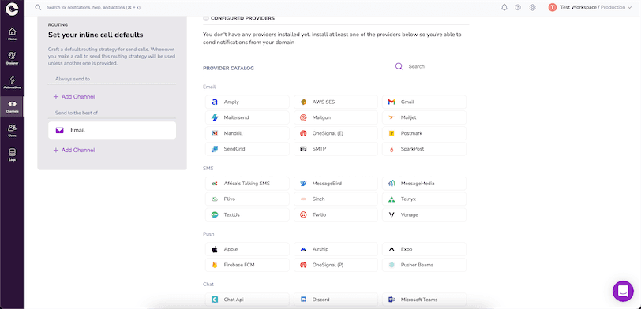641x309 pixels.
Task: Open Test Workspace / Production dropdown
Action: click(590, 7)
